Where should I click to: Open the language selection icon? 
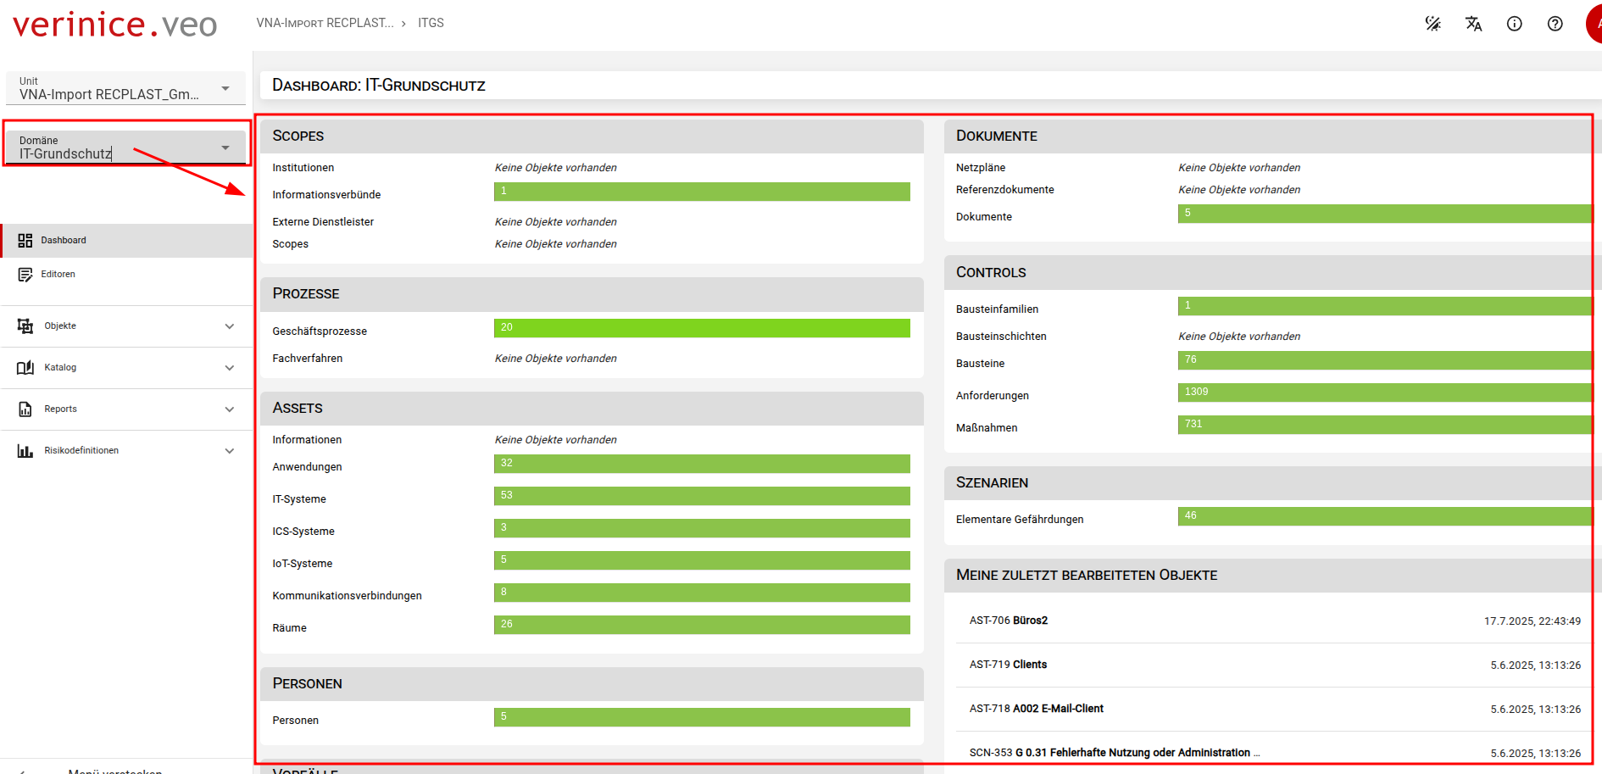coord(1473,24)
